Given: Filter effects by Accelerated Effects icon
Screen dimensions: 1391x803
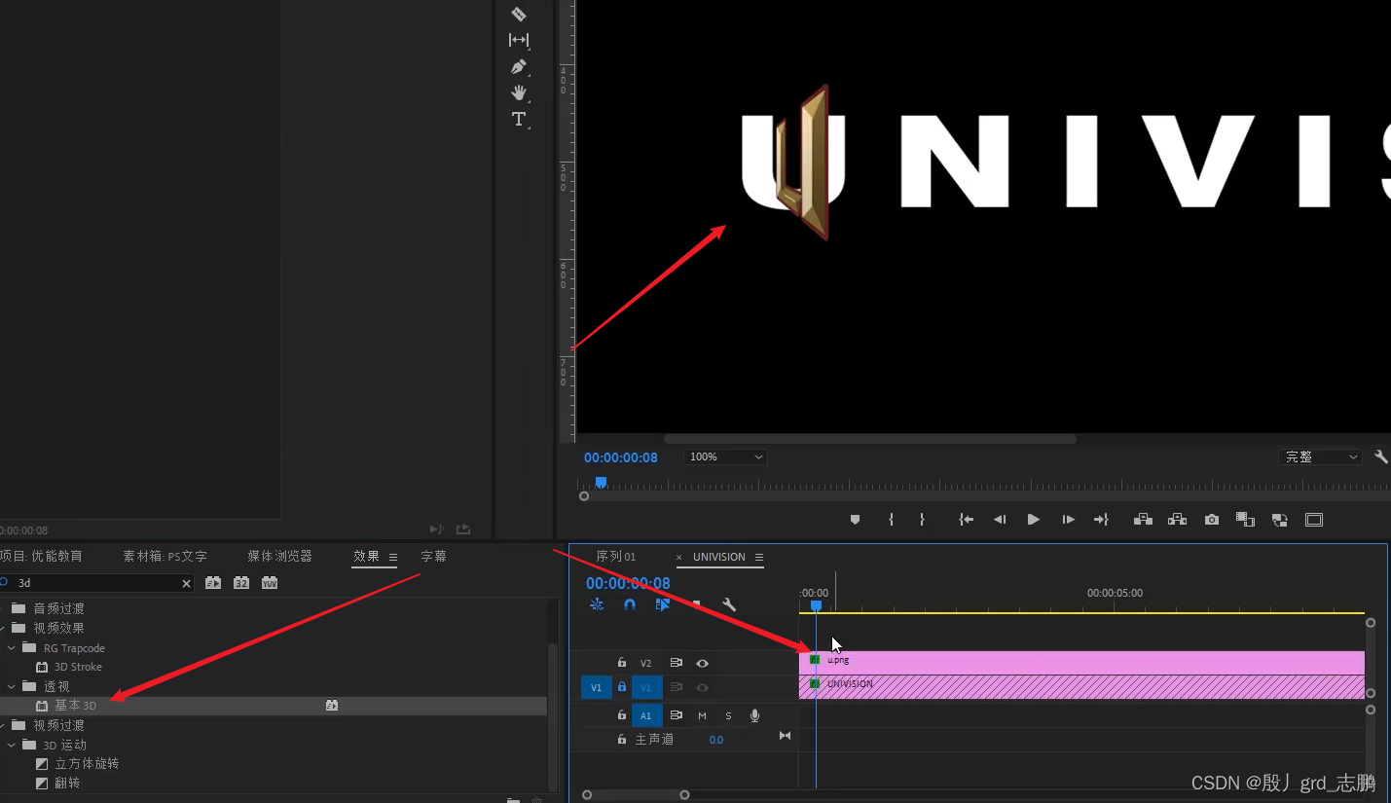Looking at the screenshot, I should click(213, 583).
